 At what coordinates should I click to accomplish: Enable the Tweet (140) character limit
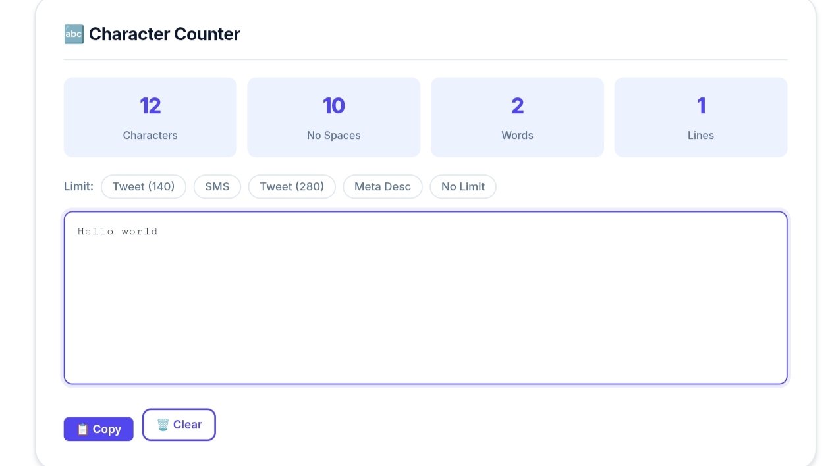(144, 186)
